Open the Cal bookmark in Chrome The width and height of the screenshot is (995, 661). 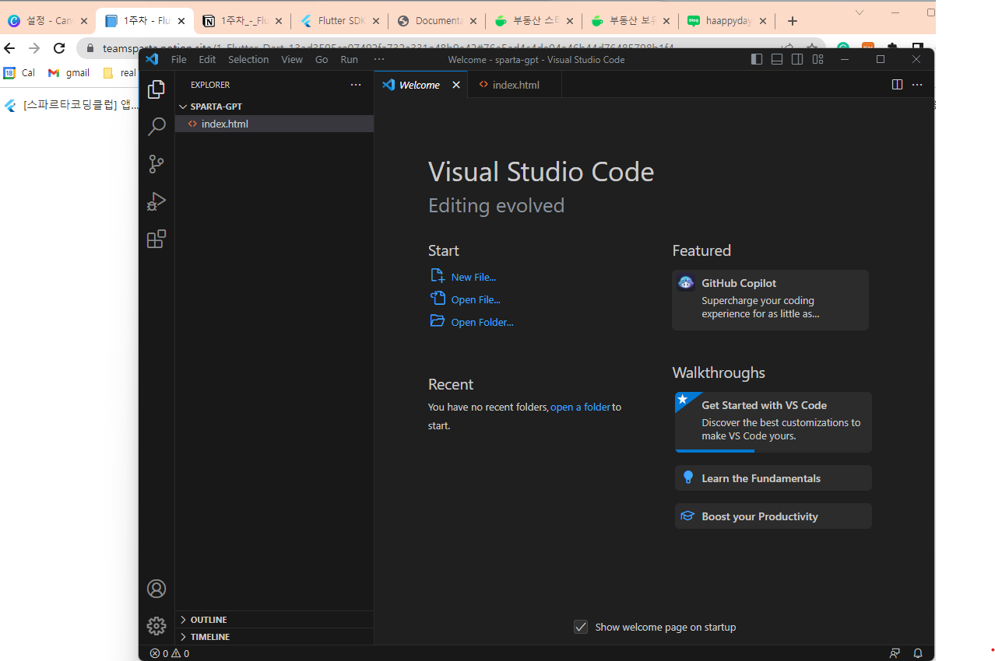coord(19,73)
